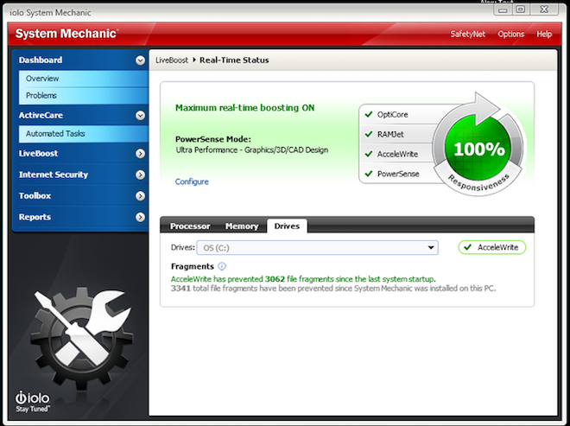Screen dimensions: 570x426
Task: Switch to the Memory tab
Action: pos(241,226)
